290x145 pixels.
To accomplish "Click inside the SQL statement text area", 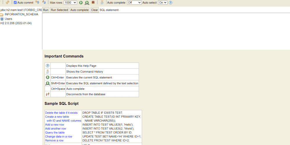I will coord(165,31).
